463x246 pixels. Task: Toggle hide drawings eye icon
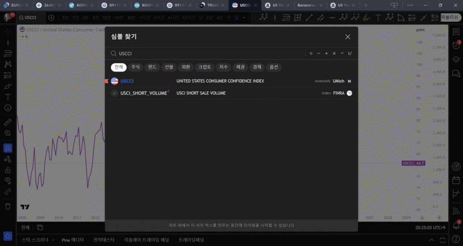8,180
